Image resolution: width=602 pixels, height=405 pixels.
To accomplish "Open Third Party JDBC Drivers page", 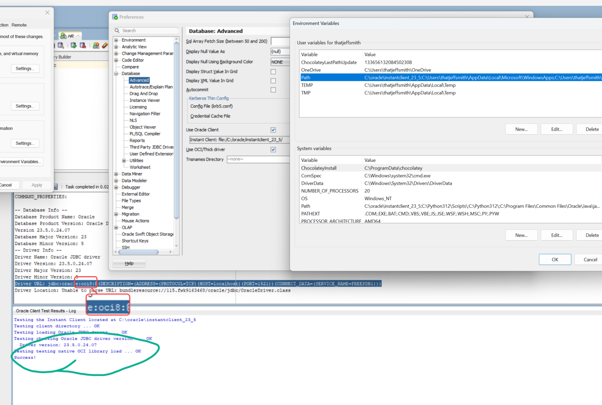I will click(x=151, y=147).
